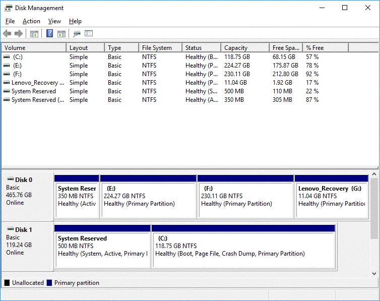Click the Properties checklist toolbar icon

[89, 33]
